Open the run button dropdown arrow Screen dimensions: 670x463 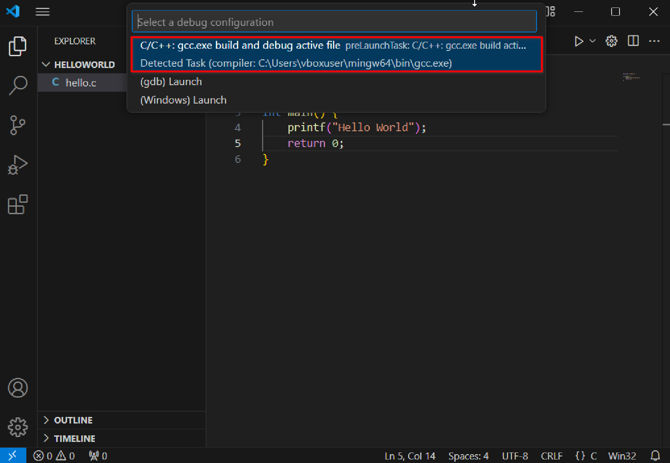pyautogui.click(x=592, y=41)
